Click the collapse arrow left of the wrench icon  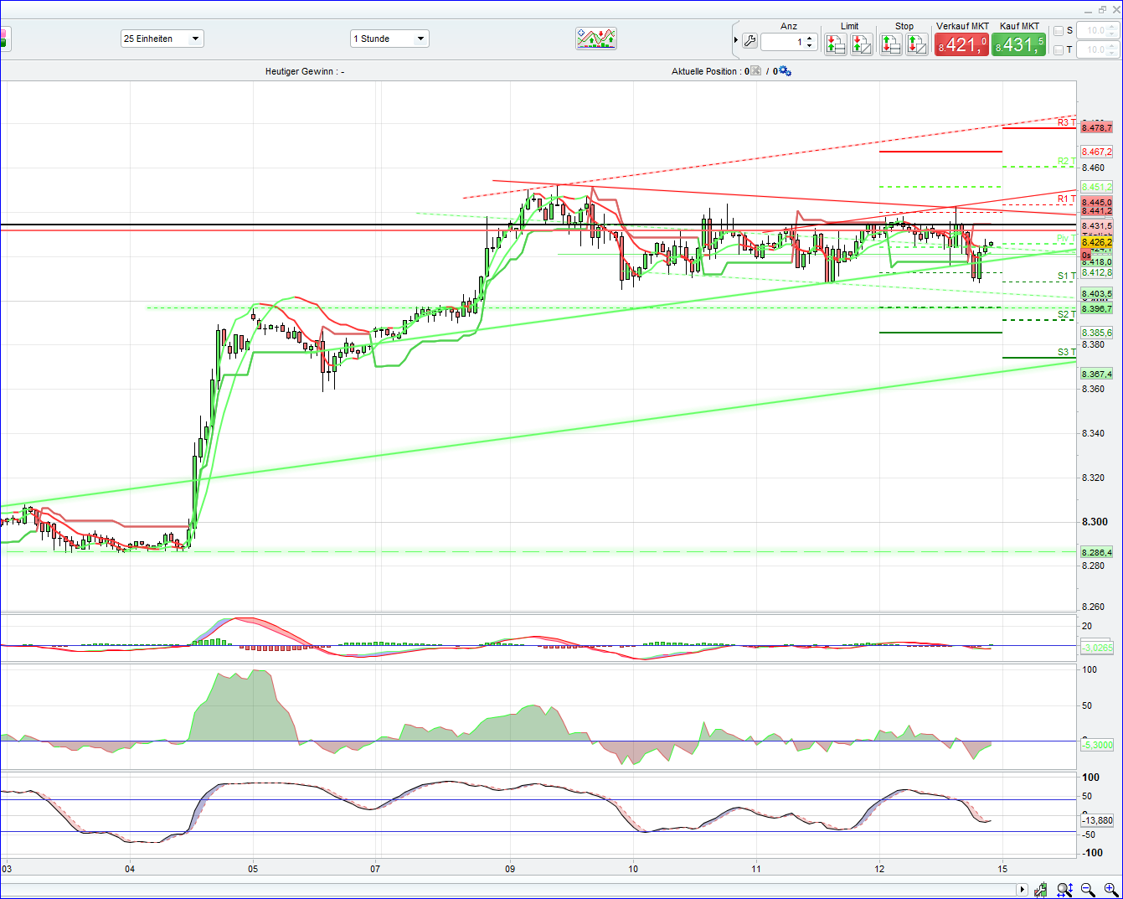pos(735,39)
